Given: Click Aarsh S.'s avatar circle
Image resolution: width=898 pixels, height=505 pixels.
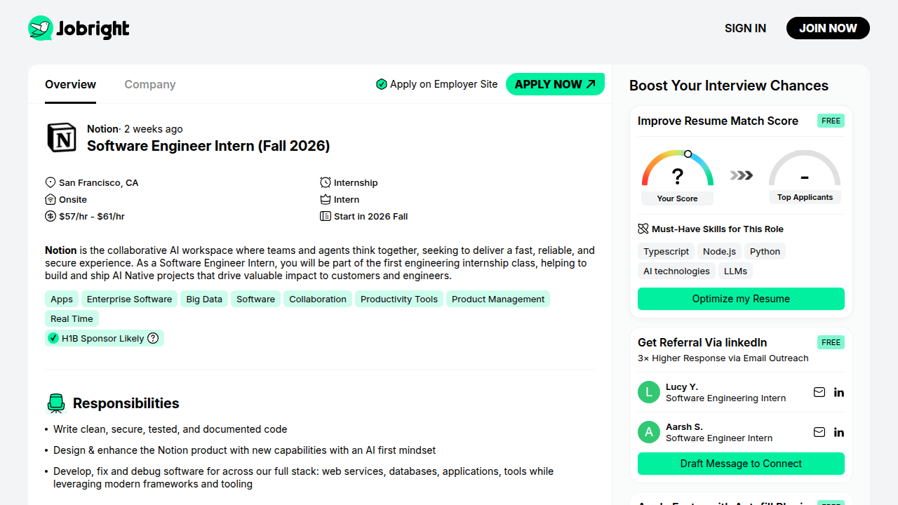Looking at the screenshot, I should (649, 432).
